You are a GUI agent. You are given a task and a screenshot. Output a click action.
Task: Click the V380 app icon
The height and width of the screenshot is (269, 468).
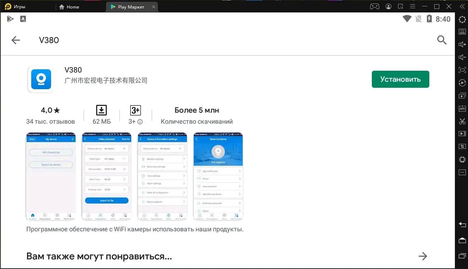(41, 79)
